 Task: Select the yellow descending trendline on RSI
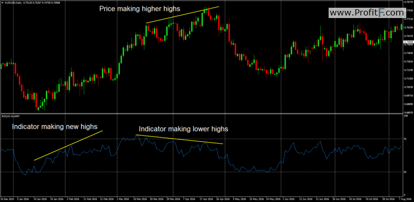point(180,140)
